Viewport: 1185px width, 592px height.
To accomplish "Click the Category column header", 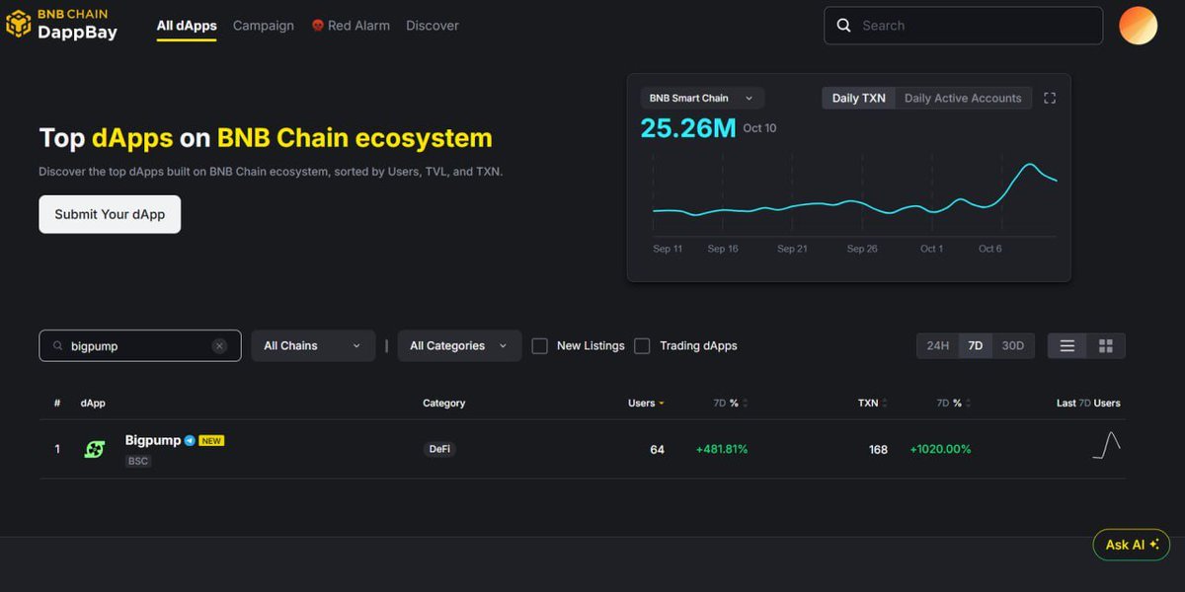I will [x=444, y=404].
